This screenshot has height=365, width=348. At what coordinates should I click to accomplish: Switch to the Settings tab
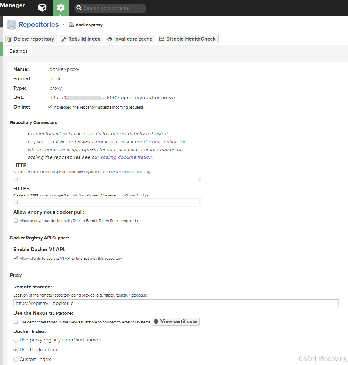[18, 51]
